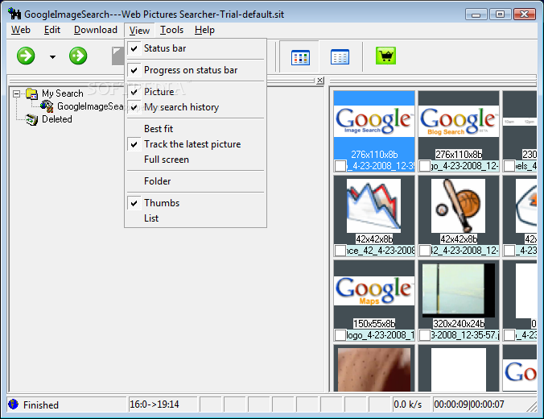
Task: Collapse the My Search tree node
Action: [16, 93]
